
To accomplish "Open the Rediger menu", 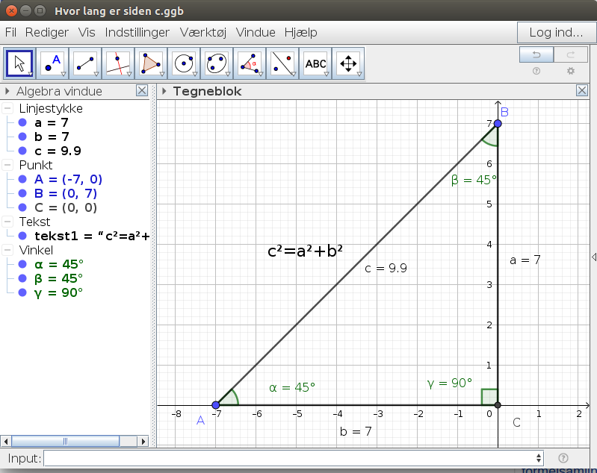I will (x=47, y=32).
